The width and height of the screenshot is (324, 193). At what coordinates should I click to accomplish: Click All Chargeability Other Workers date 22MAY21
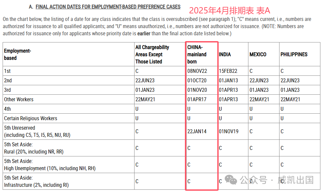[145, 99]
